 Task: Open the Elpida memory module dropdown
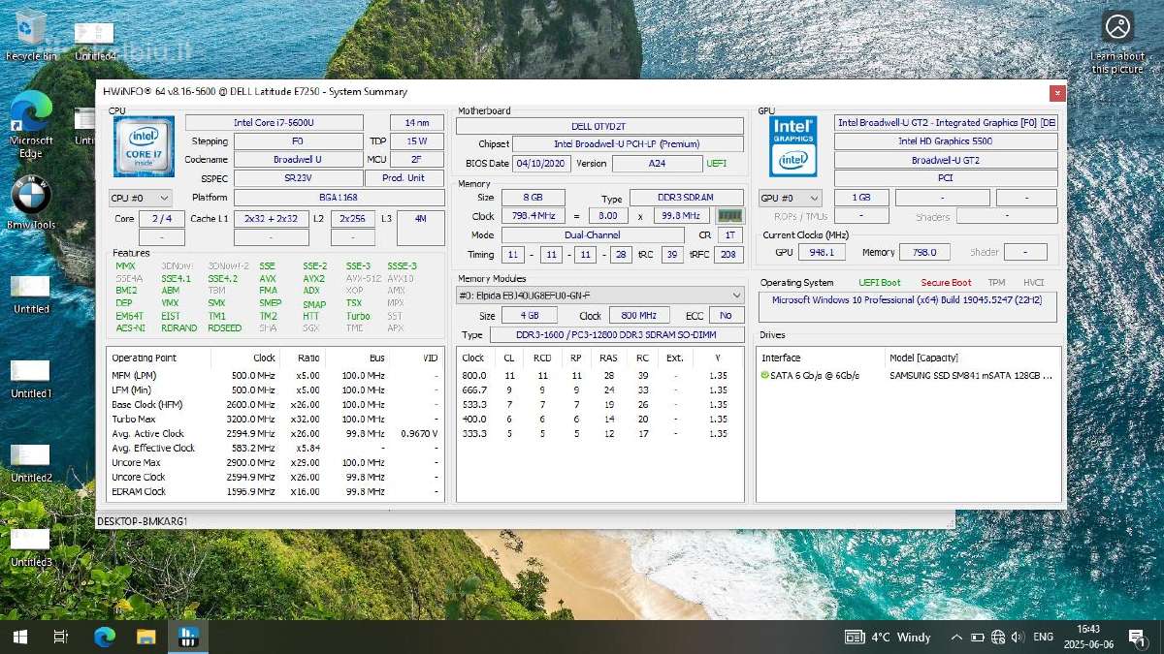tap(599, 296)
